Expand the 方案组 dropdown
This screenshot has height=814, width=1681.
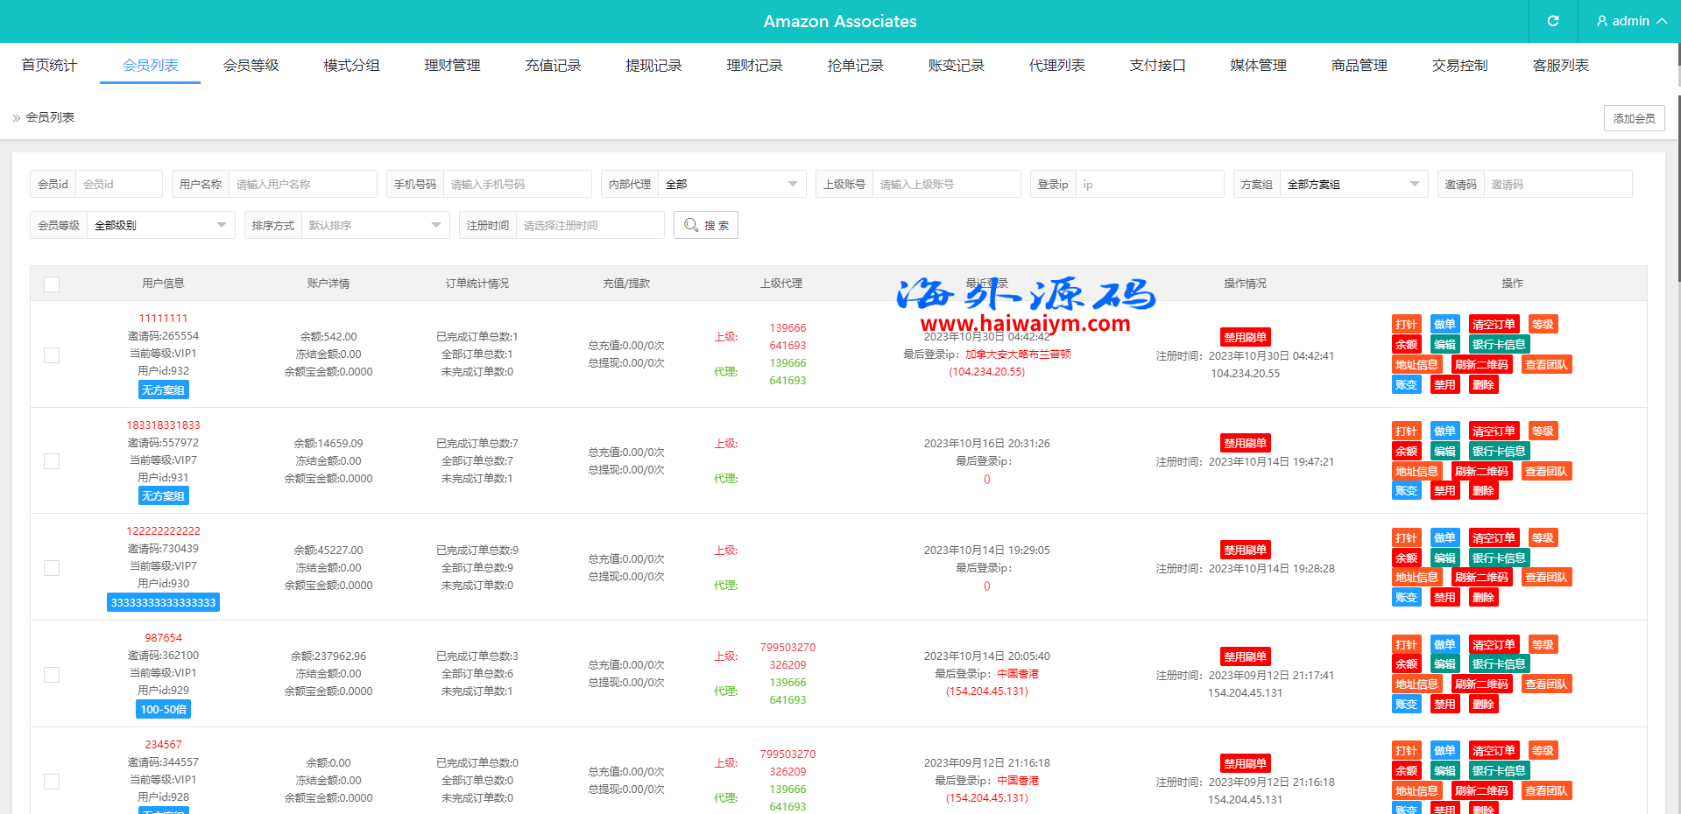(x=1353, y=185)
